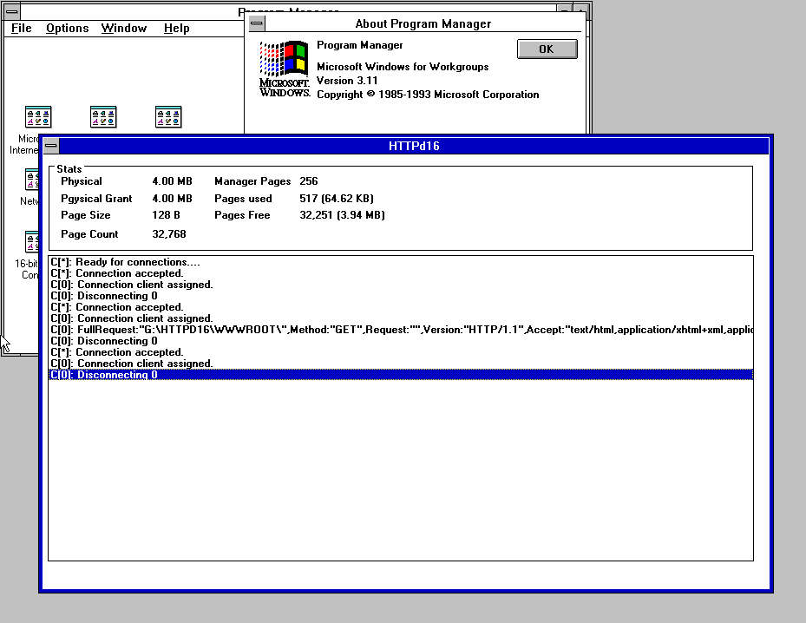This screenshot has height=623, width=806.
Task: Open the Options menu
Action: [x=67, y=28]
